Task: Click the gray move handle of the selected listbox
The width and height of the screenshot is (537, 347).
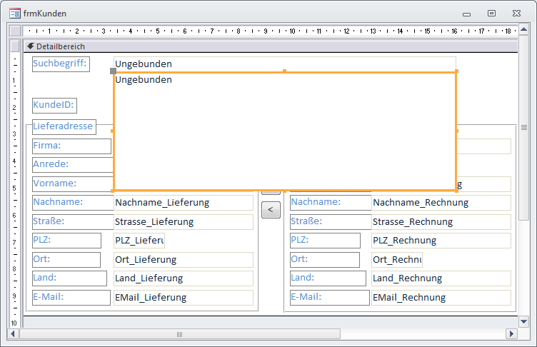Action: pyautogui.click(x=114, y=71)
